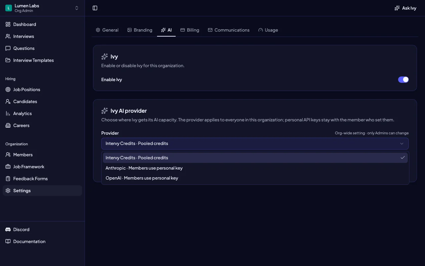The image size is (425, 266).
Task: Choose OpenAI · Members use personal key
Action: click(x=255, y=178)
